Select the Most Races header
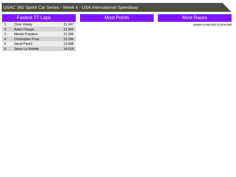The width and height of the screenshot is (236, 177). click(x=194, y=18)
